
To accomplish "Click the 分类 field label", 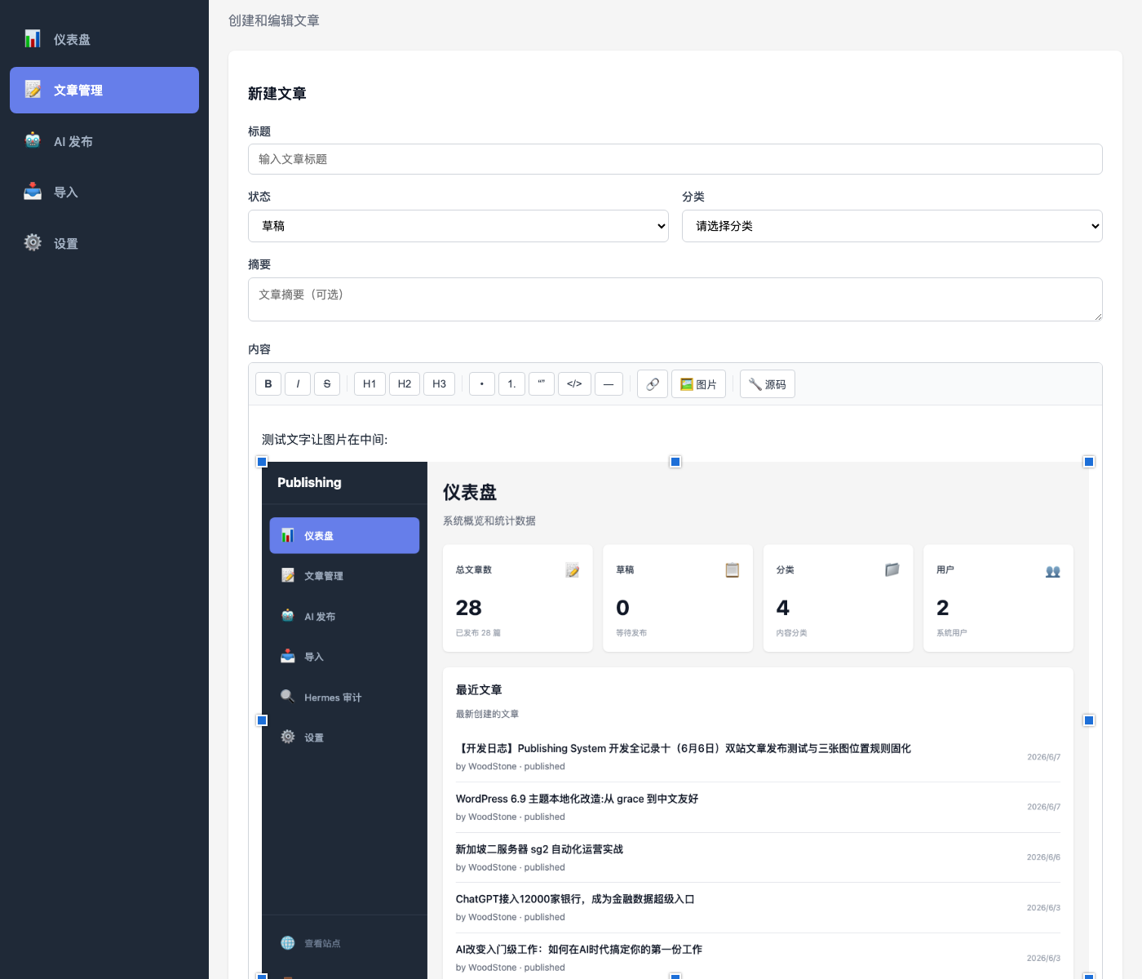I will (693, 197).
